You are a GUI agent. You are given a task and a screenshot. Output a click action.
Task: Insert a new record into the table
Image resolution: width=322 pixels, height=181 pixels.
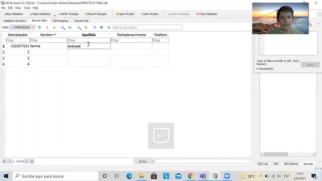78,27
